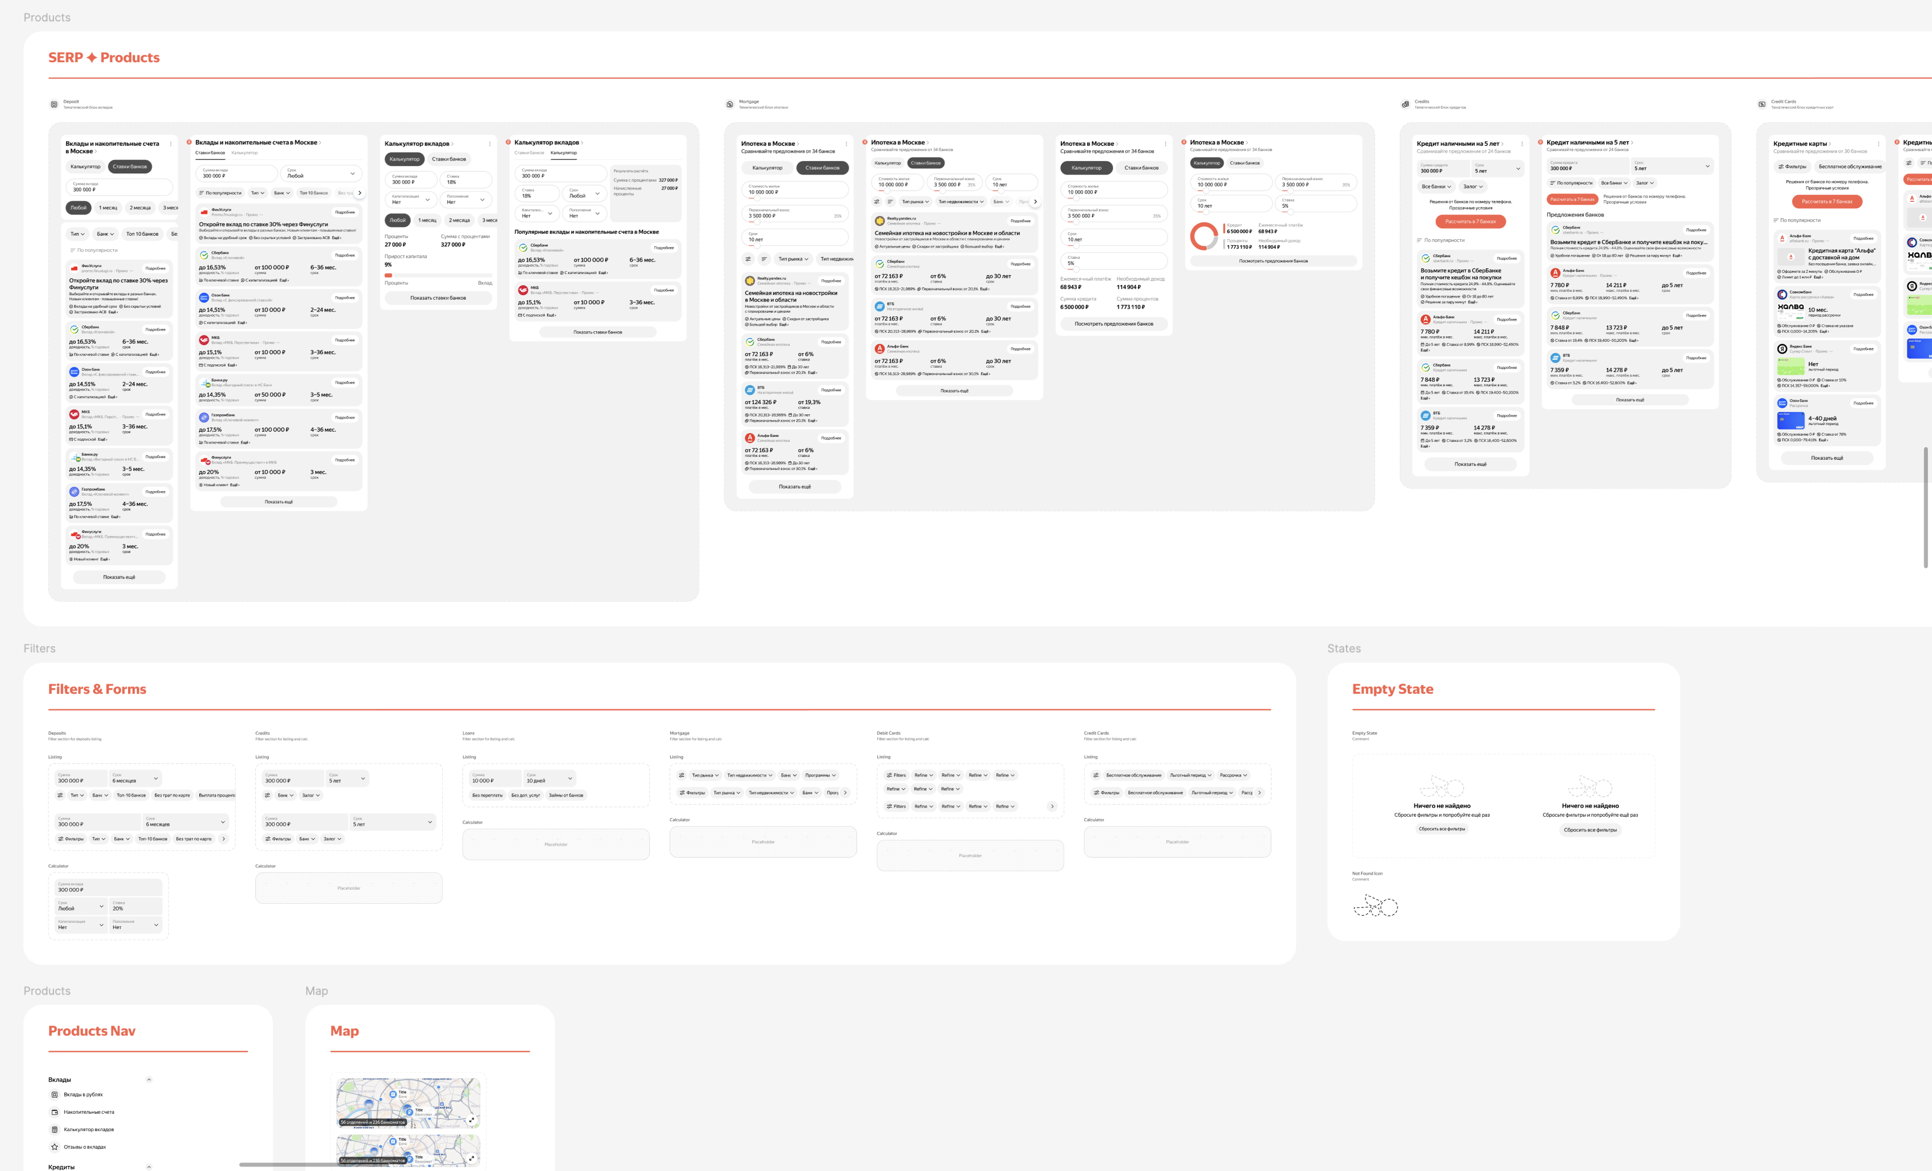Screen dimensions: 1932x1171
Task: Open the three-dot menu on Калькулятор вкладов card
Action: (490, 144)
